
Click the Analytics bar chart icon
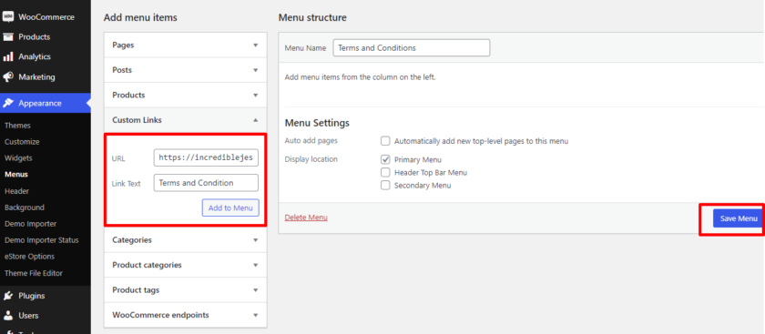pos(8,57)
